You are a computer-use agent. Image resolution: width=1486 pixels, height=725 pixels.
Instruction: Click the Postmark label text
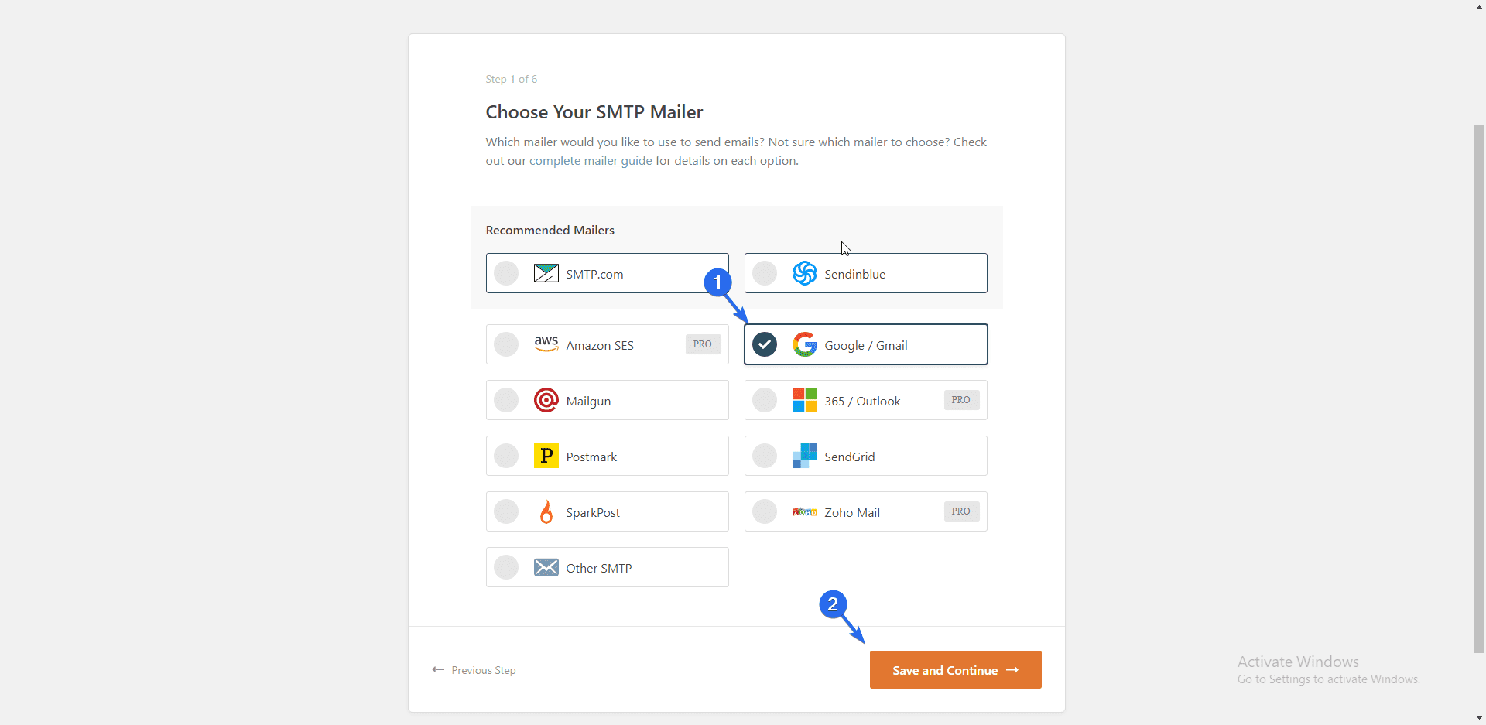pyautogui.click(x=591, y=457)
